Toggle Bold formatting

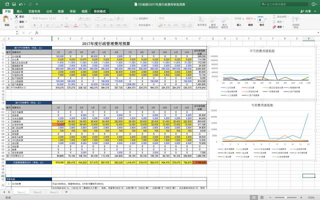point(34,25)
